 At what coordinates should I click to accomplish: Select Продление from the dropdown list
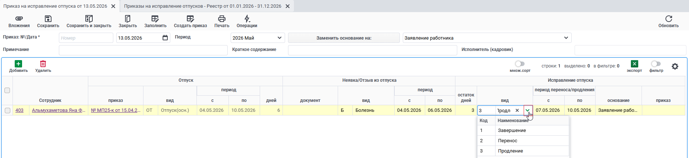pyautogui.click(x=523, y=151)
